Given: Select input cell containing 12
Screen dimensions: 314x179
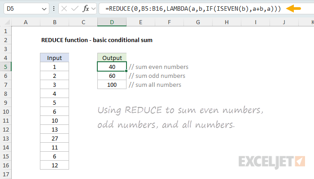Looking at the screenshot, I should (x=54, y=165).
